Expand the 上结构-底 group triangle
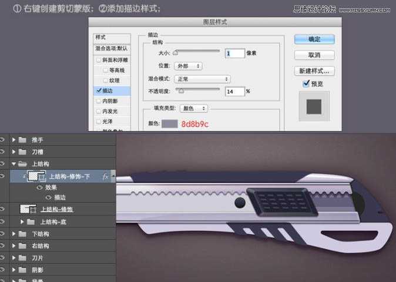The height and width of the screenshot is (282, 396). pos(22,221)
